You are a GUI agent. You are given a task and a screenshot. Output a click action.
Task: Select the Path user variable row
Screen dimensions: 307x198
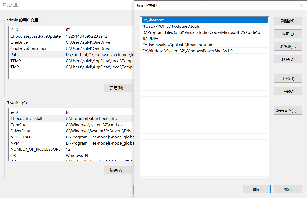click(72, 55)
